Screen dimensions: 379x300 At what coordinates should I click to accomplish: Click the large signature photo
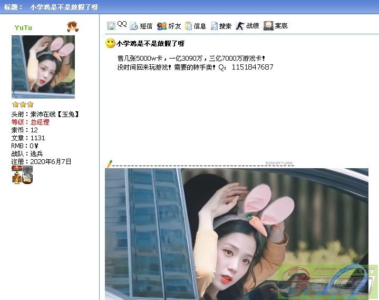click(x=237, y=234)
